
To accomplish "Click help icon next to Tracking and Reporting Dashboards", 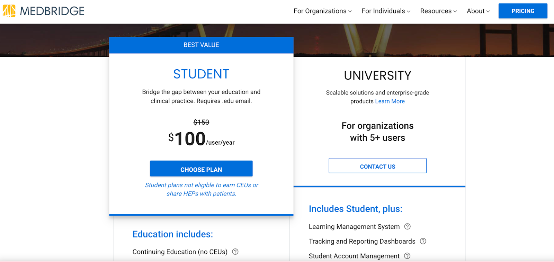I will [x=423, y=241].
